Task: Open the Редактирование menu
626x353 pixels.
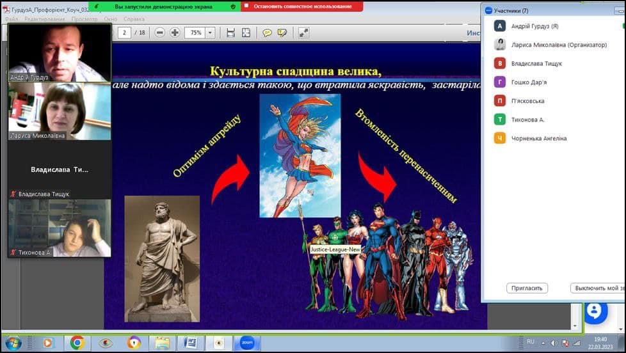Action: 45,19
